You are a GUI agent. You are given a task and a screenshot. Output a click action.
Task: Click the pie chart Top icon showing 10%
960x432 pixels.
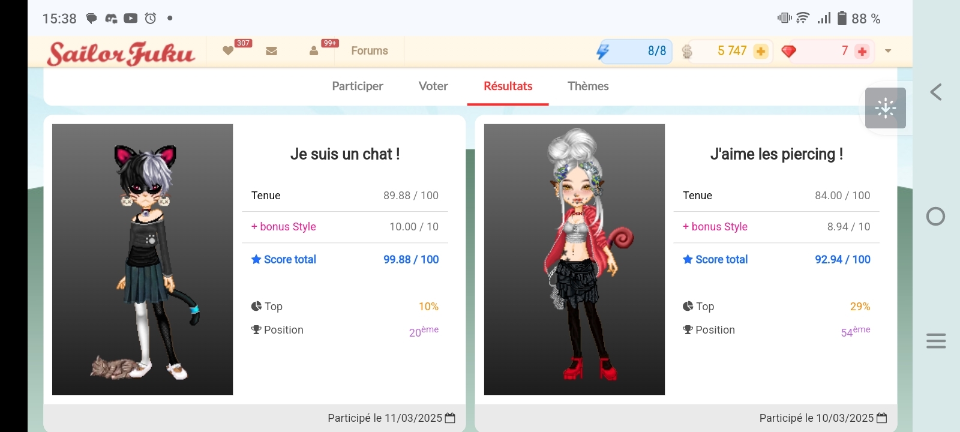tap(256, 306)
